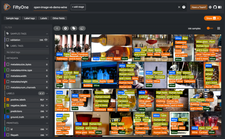The height and width of the screenshot is (139, 225).
Task: Switch to the Other fields tab
Action: click(x=59, y=18)
